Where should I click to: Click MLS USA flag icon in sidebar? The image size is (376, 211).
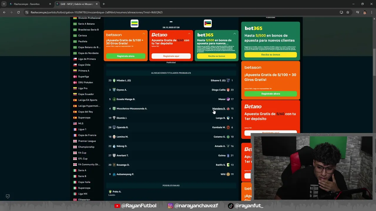pyautogui.click(x=75, y=123)
